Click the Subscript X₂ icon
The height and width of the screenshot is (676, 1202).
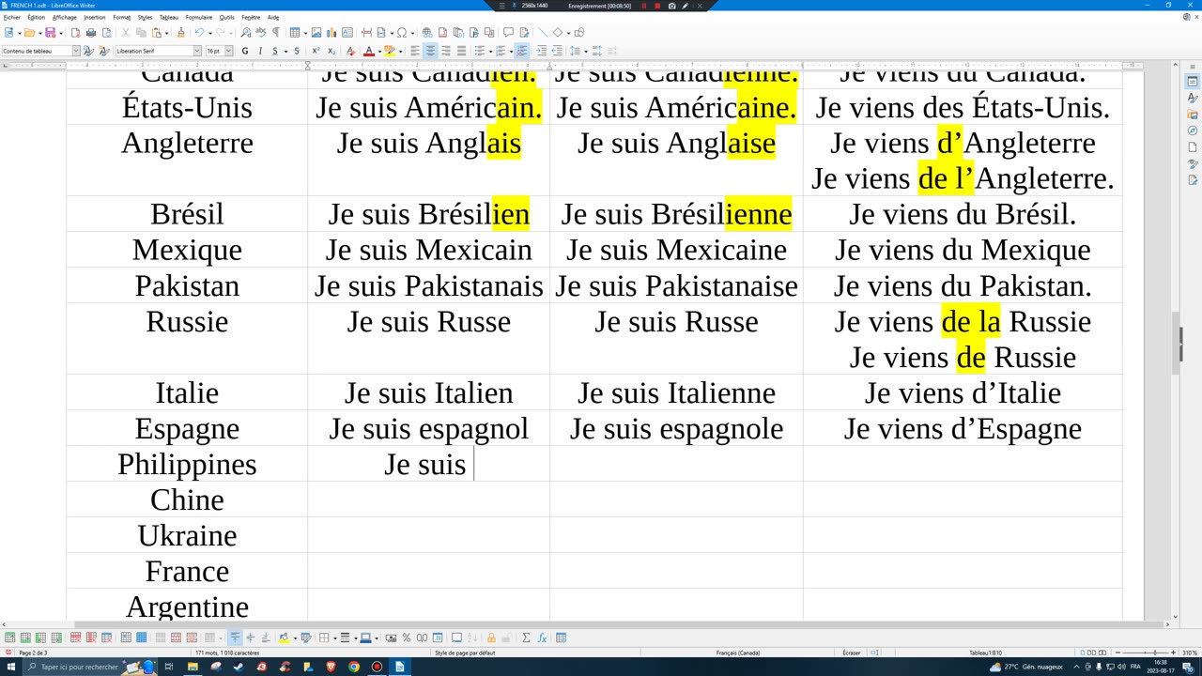(x=331, y=51)
